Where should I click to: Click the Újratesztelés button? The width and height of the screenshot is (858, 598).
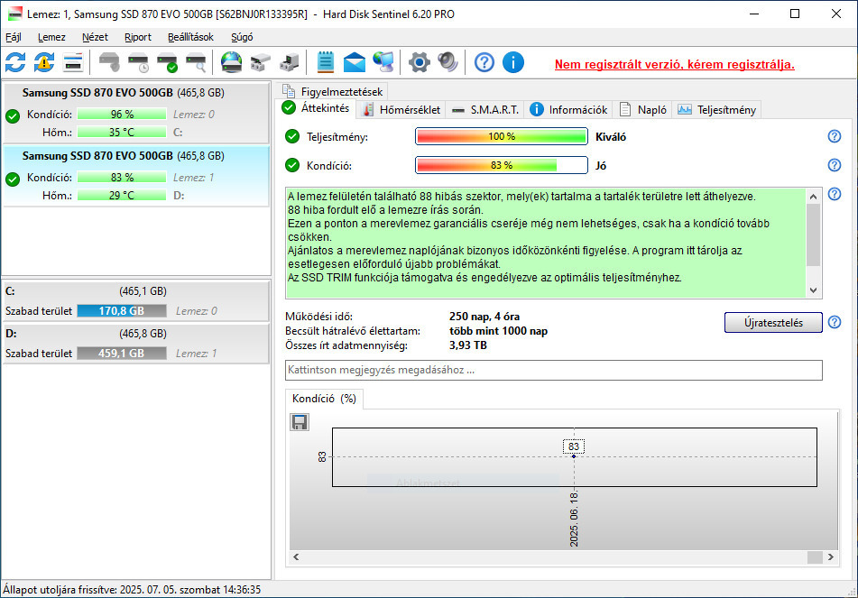(773, 322)
